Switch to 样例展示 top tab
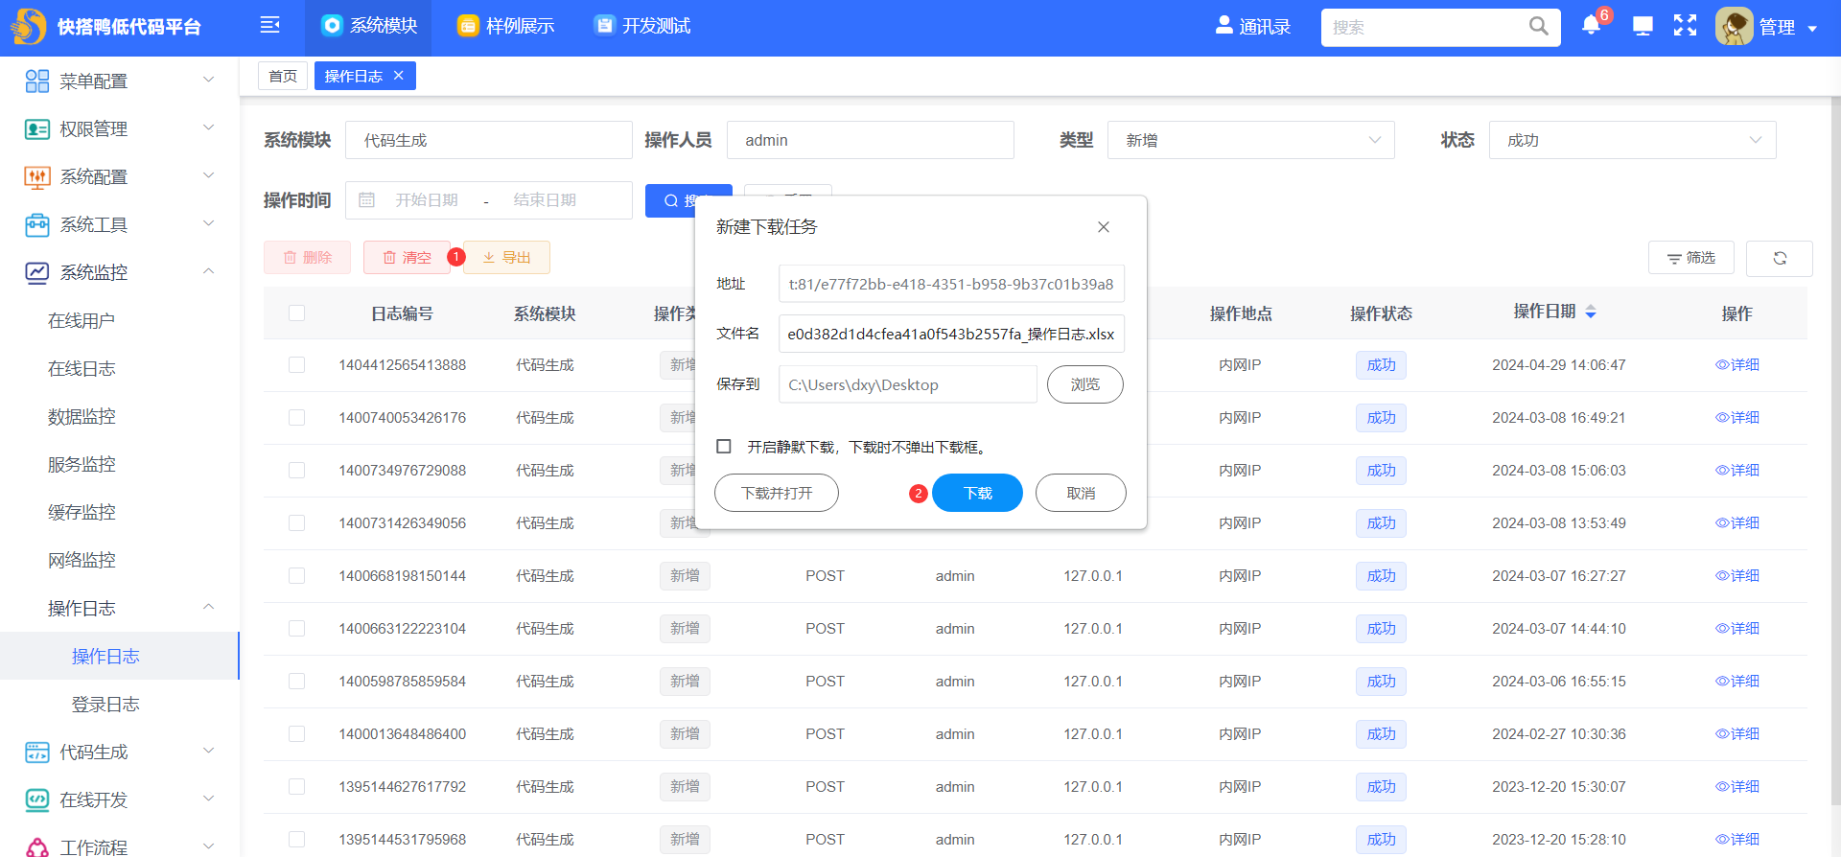 point(505,27)
